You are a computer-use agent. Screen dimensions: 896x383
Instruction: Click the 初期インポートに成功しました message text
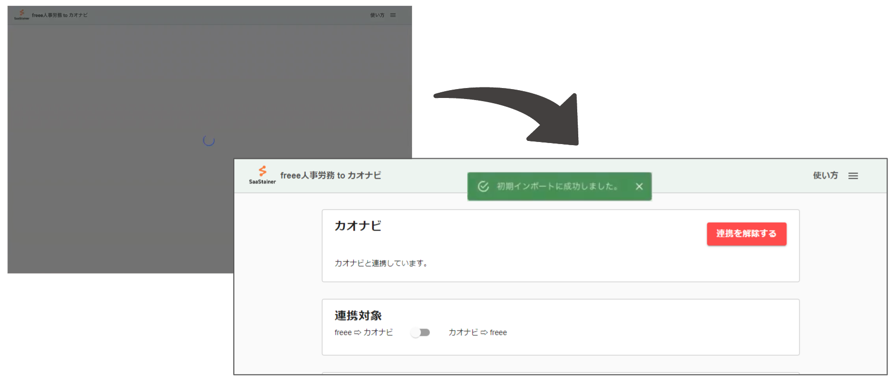558,187
